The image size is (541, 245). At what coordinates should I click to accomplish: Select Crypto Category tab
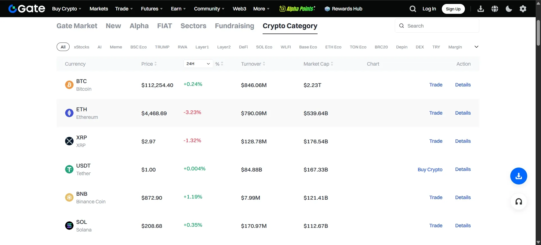pos(290,26)
